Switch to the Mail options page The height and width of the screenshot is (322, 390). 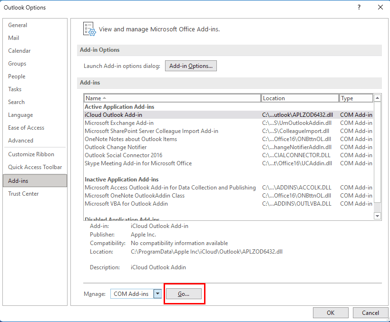[x=35, y=38]
